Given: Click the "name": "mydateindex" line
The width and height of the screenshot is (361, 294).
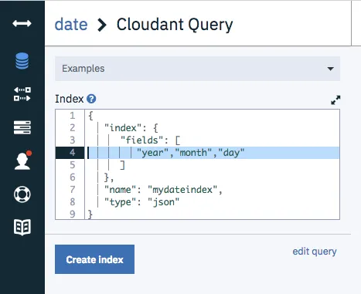Looking at the screenshot, I should click(x=163, y=190).
